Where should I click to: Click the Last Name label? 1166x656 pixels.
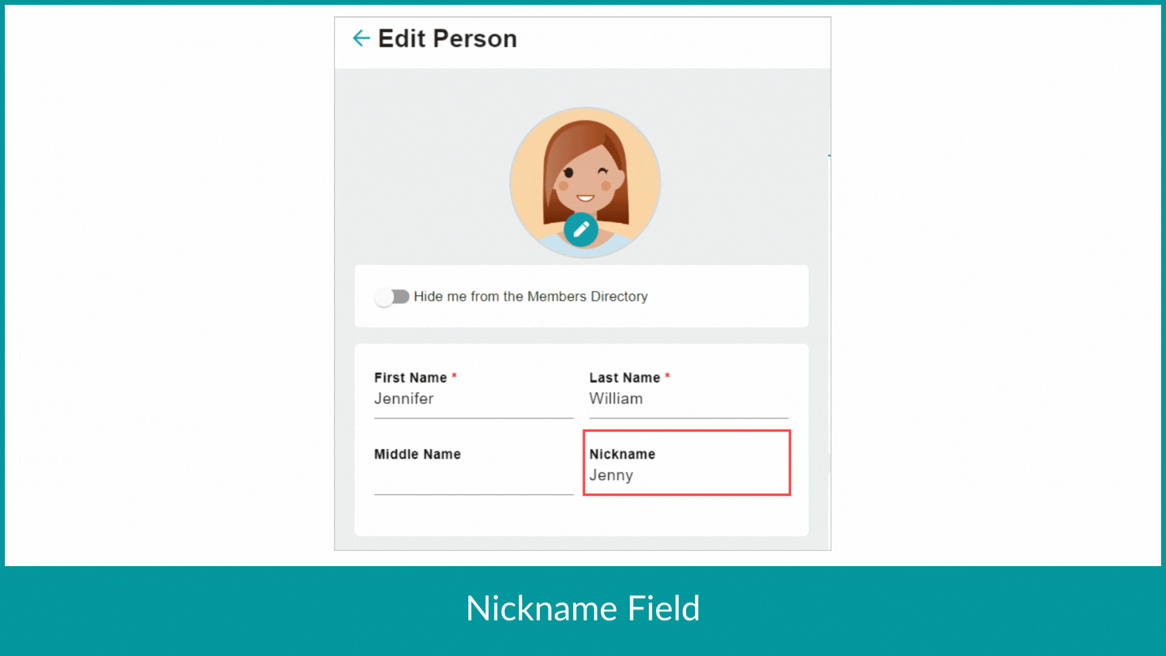[x=624, y=378]
